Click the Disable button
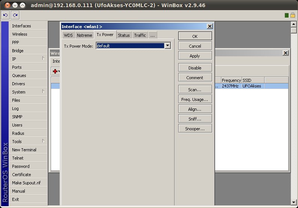298x208 pixels. (195, 68)
